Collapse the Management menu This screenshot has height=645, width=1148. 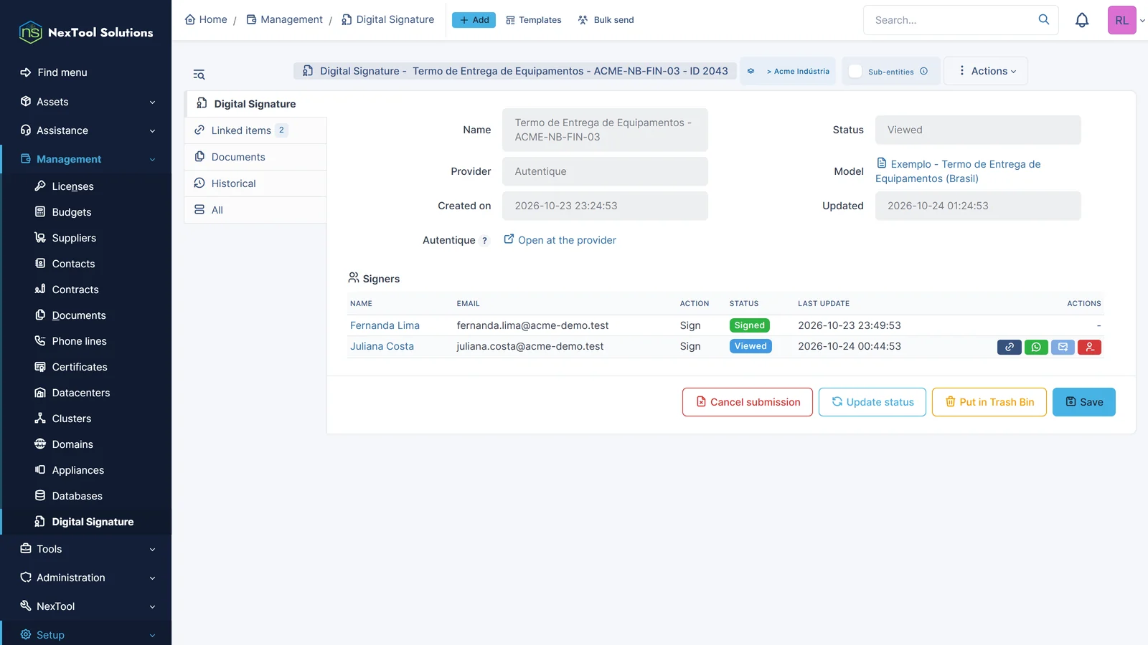coord(87,159)
